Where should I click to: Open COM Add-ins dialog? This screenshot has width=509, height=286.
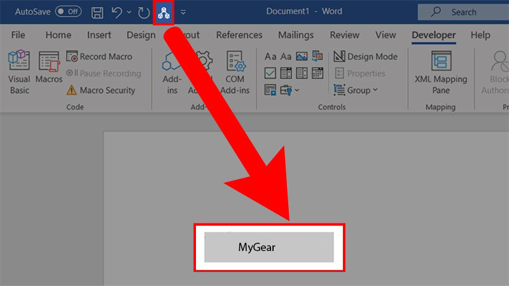pos(235,73)
